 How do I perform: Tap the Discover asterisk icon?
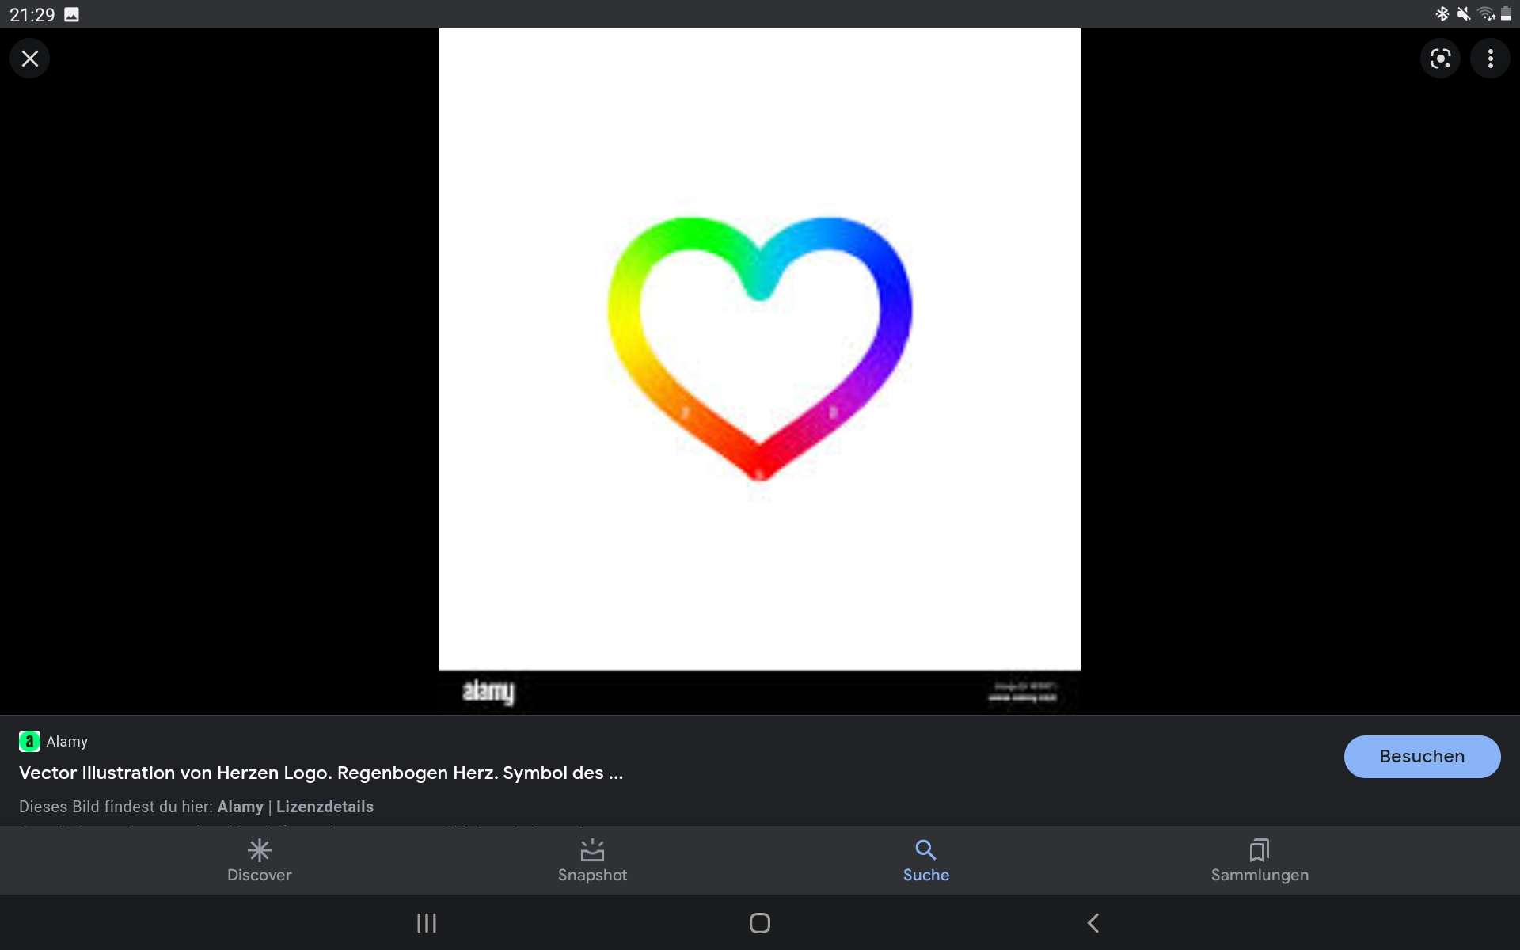point(259,850)
